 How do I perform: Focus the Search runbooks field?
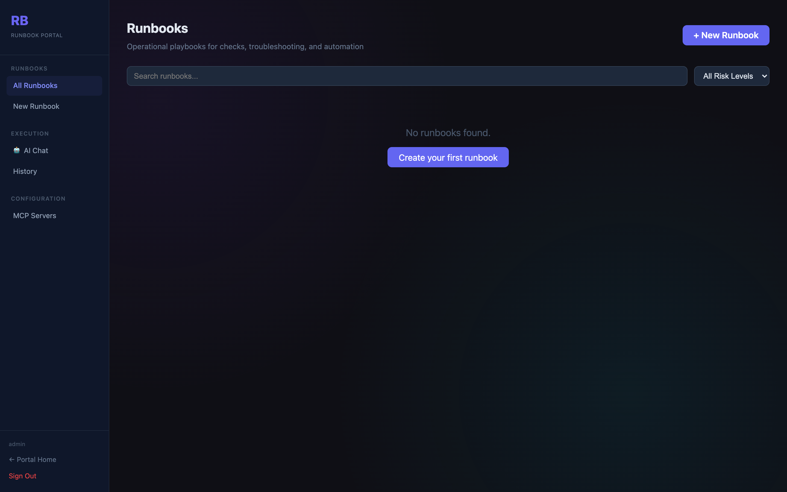click(407, 76)
